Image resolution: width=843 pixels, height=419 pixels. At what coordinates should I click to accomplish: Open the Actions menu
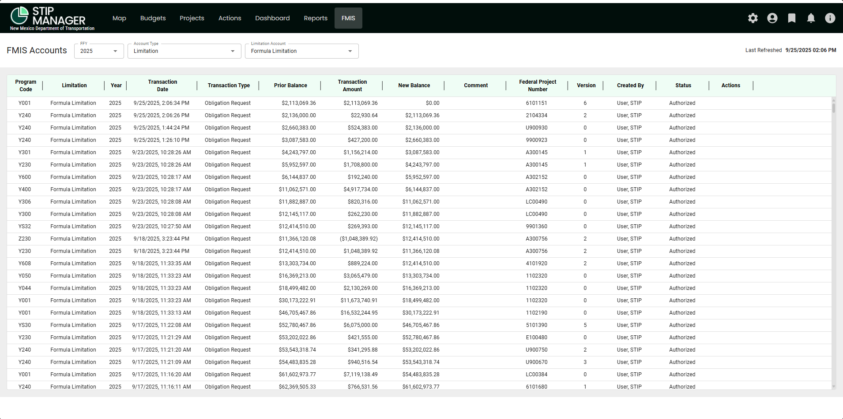click(x=230, y=18)
